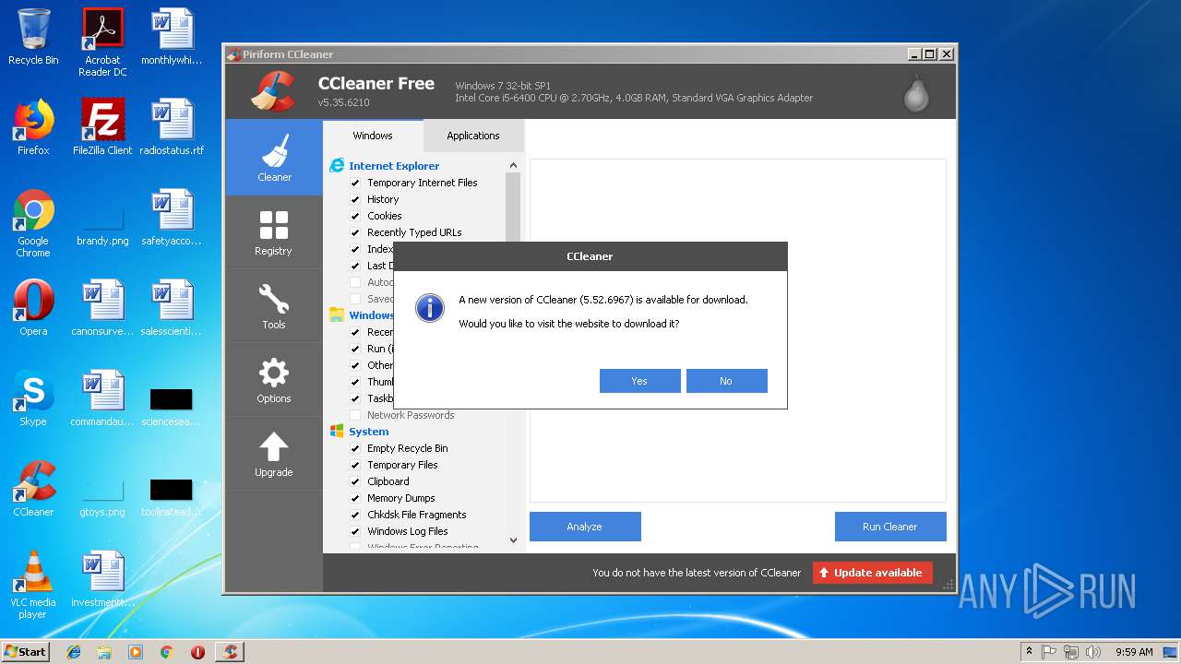The height and width of the screenshot is (664, 1181).
Task: Click the Piriform pear logo icon
Action: [916, 92]
